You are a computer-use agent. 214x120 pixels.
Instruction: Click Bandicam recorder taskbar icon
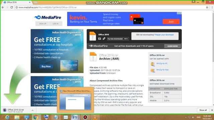click(x=85, y=117)
